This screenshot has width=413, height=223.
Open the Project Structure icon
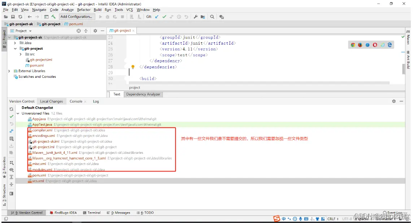(203, 17)
